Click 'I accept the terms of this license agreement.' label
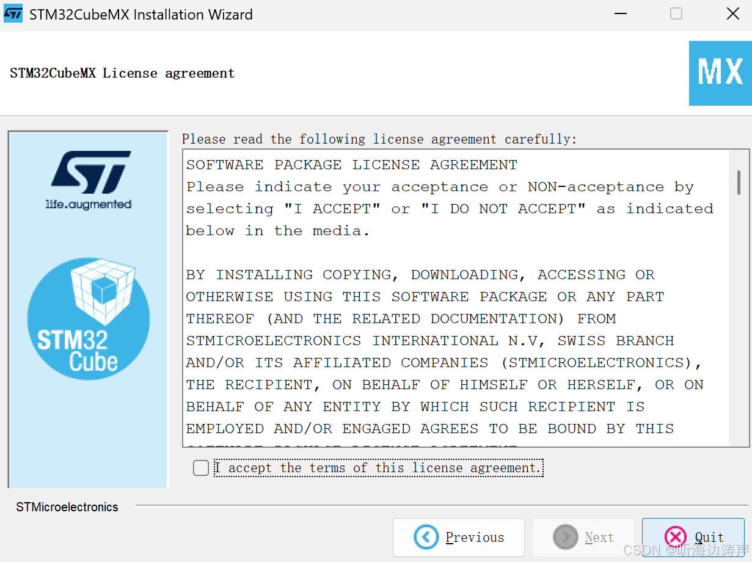752x562 pixels. tap(378, 468)
